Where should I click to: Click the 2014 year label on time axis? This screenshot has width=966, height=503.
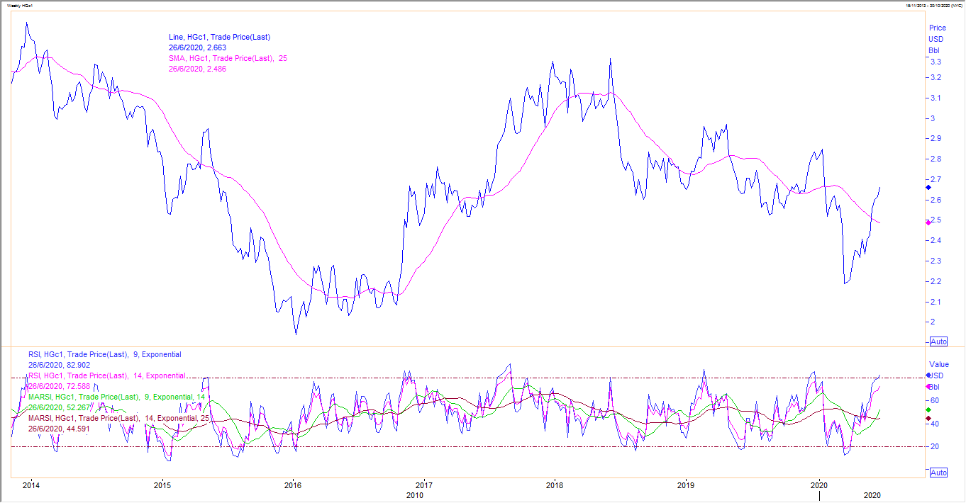pyautogui.click(x=30, y=485)
